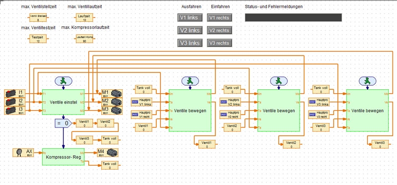Select the M3 motor output element
The image size is (397, 185).
coord(112,111)
